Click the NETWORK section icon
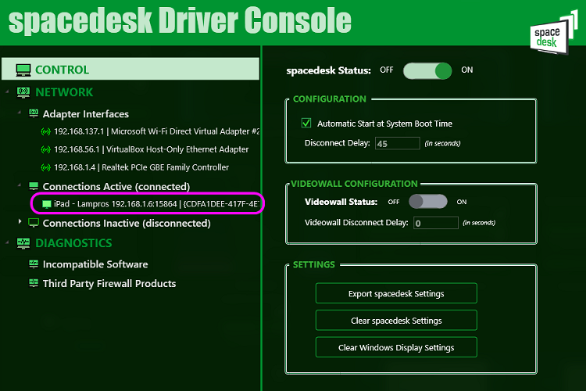 23,92
